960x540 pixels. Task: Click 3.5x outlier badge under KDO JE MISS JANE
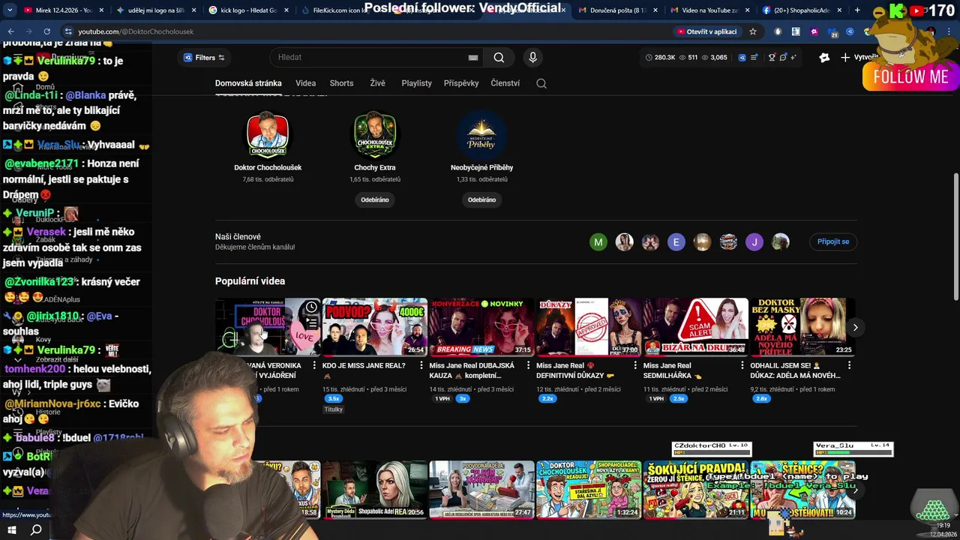point(333,399)
